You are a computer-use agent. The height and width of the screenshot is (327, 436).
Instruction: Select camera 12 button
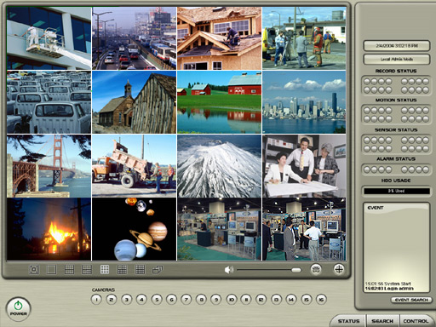(261, 299)
